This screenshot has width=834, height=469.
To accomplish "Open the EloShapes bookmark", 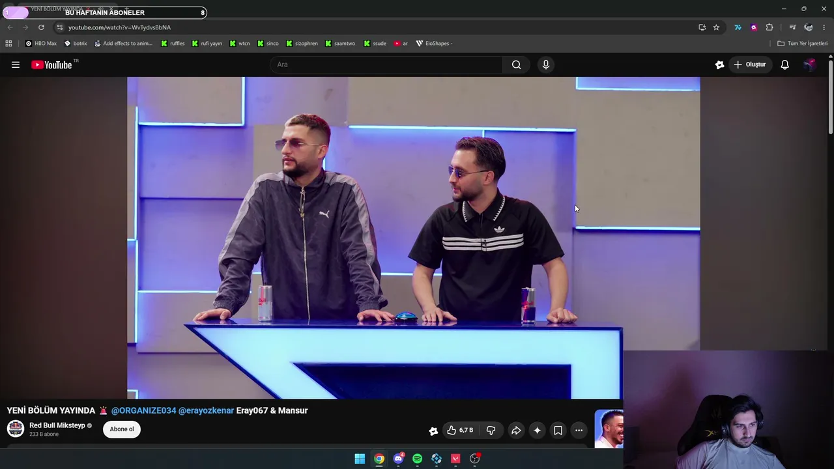I will (433, 44).
